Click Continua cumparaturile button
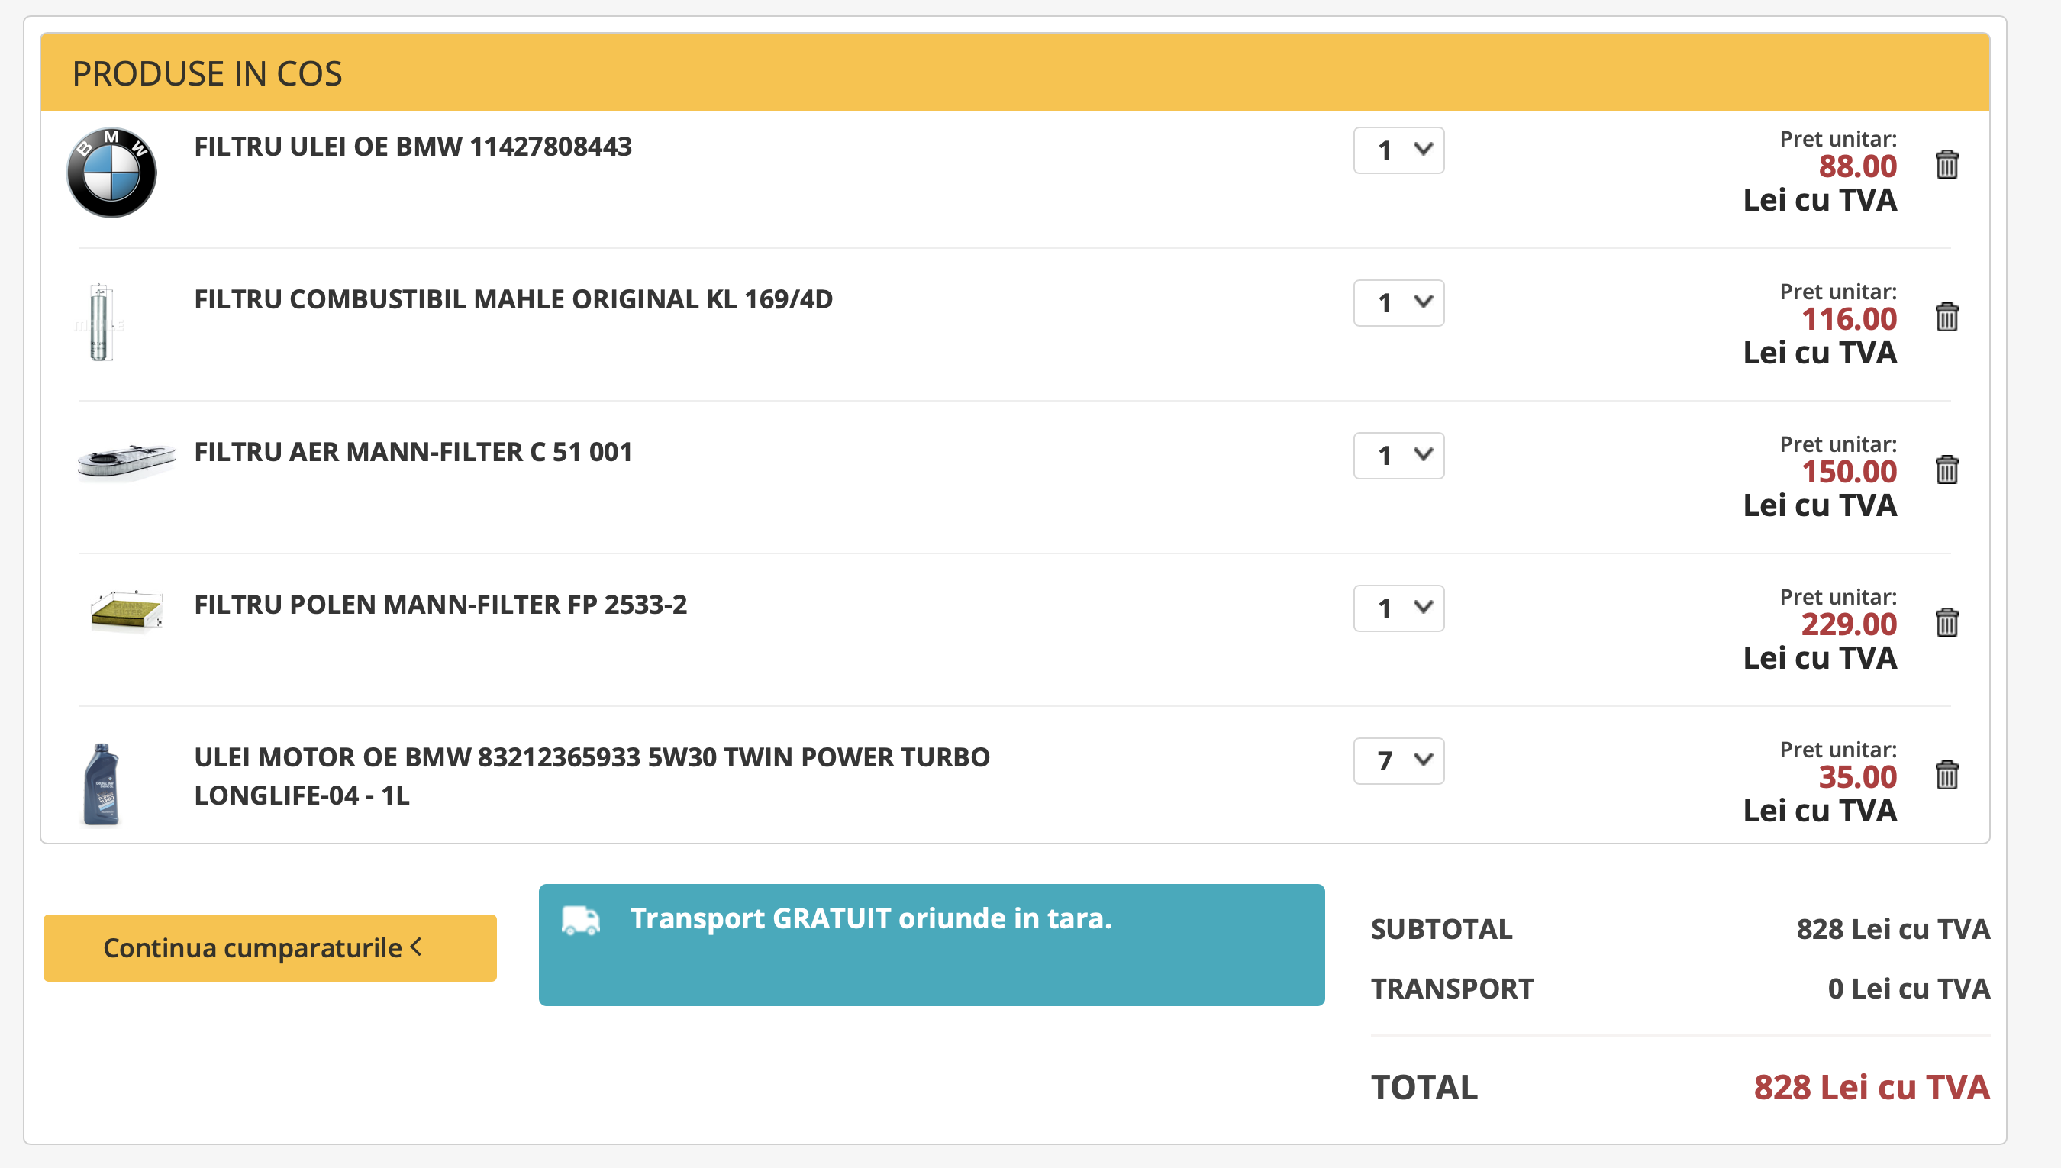 (x=269, y=947)
